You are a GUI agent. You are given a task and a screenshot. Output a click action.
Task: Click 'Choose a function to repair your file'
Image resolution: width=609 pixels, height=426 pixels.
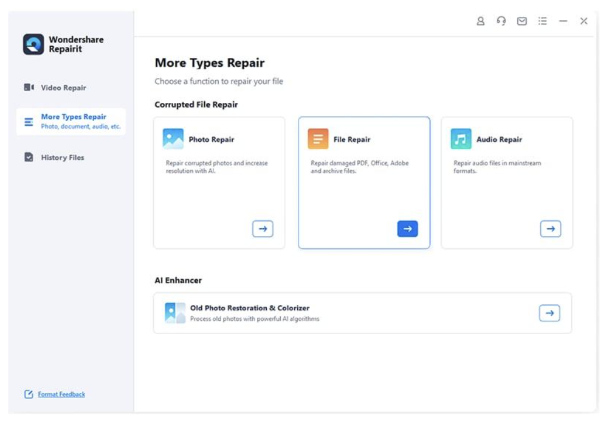pos(219,82)
